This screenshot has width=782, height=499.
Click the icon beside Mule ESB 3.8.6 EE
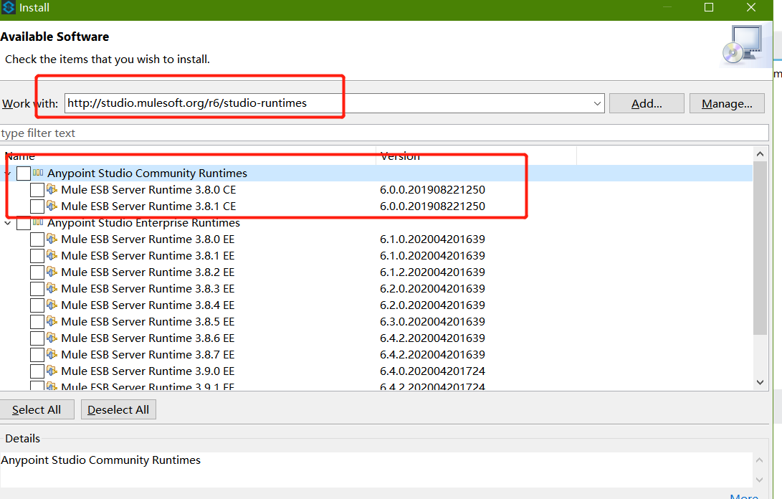pyautogui.click(x=52, y=337)
